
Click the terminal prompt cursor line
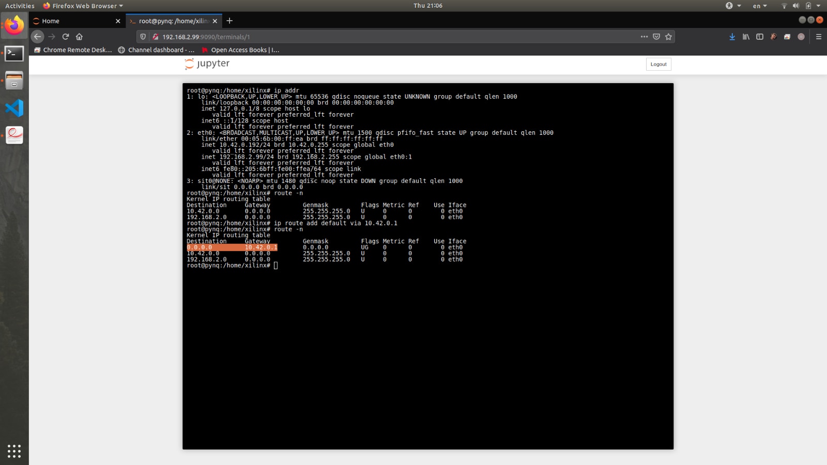(x=233, y=266)
